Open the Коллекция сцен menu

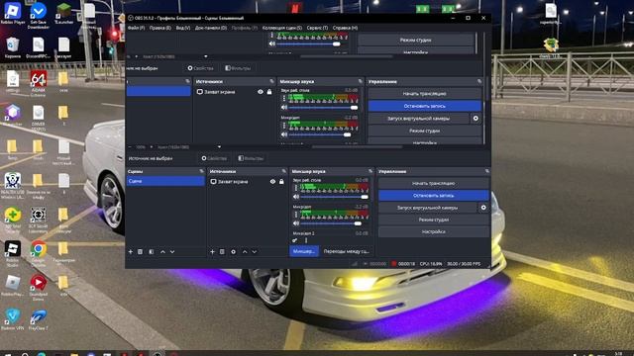click(282, 28)
